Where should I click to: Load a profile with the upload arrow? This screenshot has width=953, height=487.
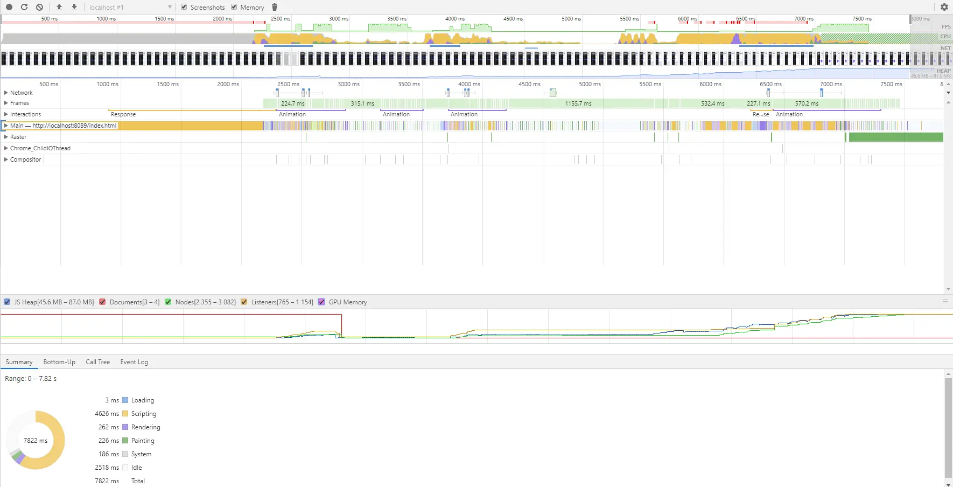coord(59,7)
